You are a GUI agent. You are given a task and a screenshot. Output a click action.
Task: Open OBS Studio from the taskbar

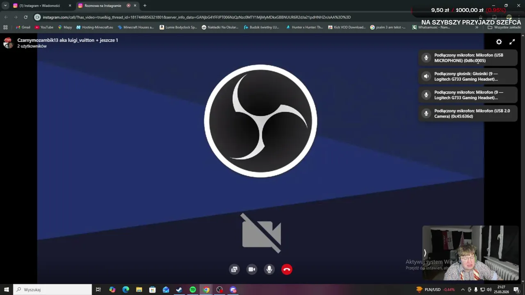click(220, 290)
